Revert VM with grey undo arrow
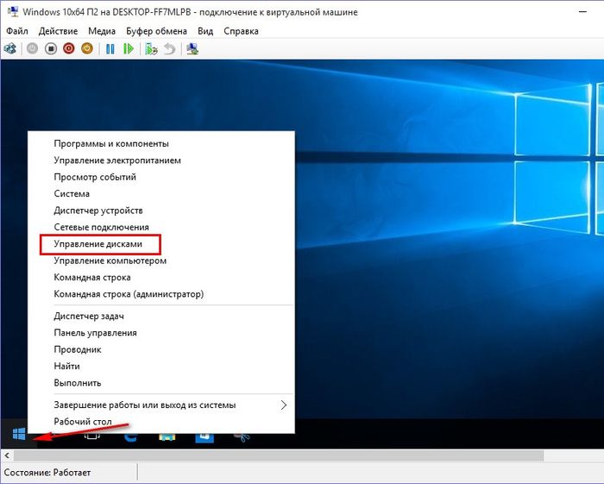604x484 pixels. (169, 49)
